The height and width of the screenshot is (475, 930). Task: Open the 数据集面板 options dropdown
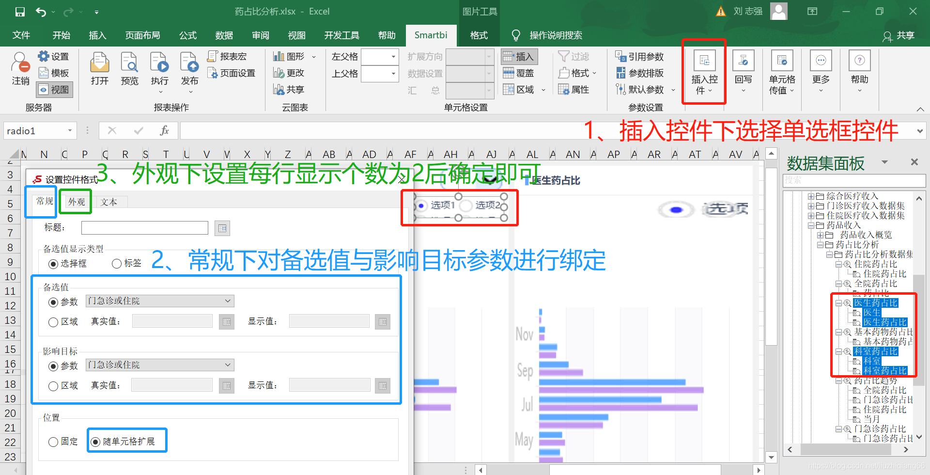click(x=884, y=162)
